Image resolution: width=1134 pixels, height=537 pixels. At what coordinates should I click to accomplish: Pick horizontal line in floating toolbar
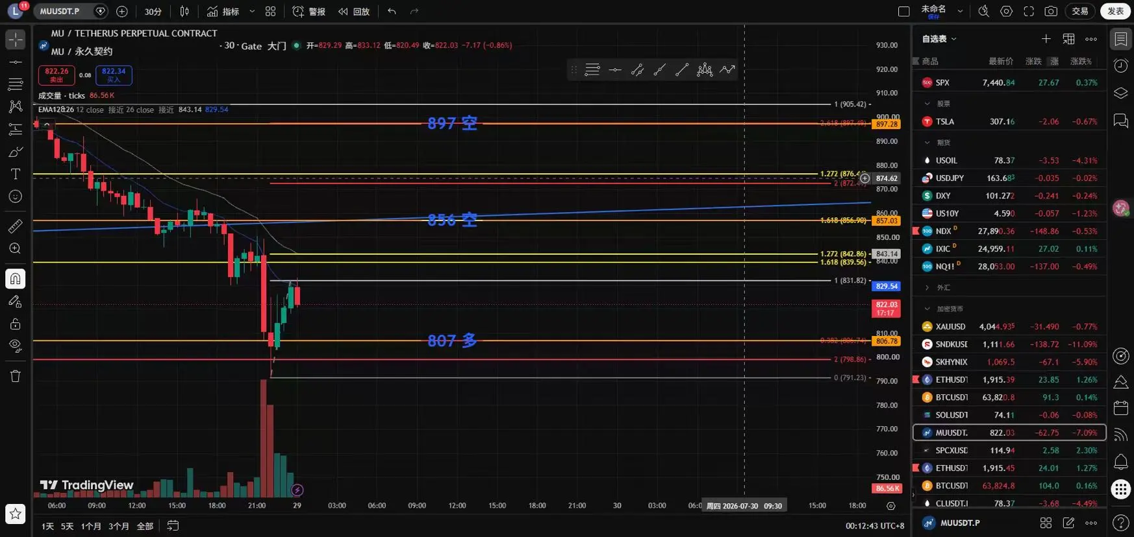pyautogui.click(x=615, y=69)
